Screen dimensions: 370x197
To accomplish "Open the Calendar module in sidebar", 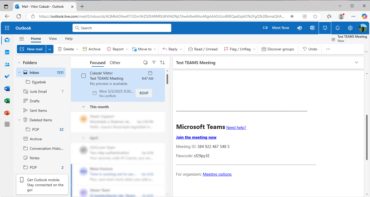I will click(7, 52).
